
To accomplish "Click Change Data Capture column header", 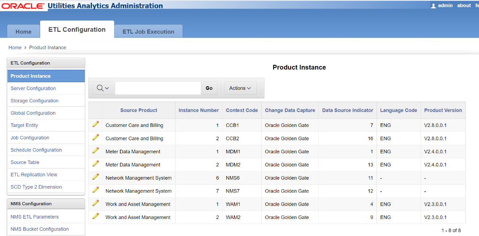I will [290, 110].
